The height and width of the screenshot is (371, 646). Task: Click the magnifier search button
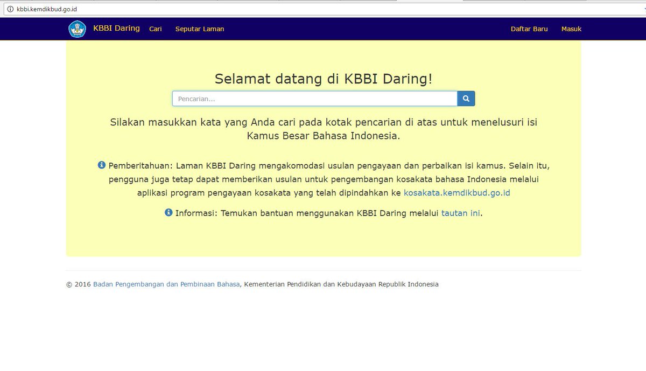click(x=466, y=99)
